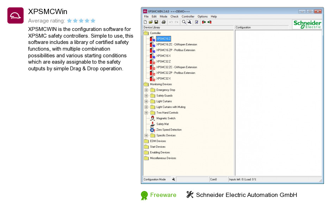Click the Two Hand Controls folder label

point(167,113)
